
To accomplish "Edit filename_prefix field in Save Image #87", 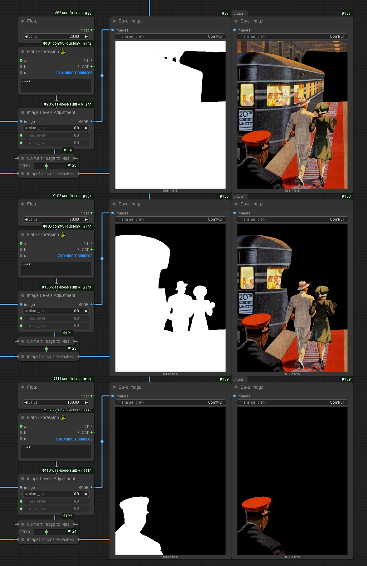I will tap(170, 37).
